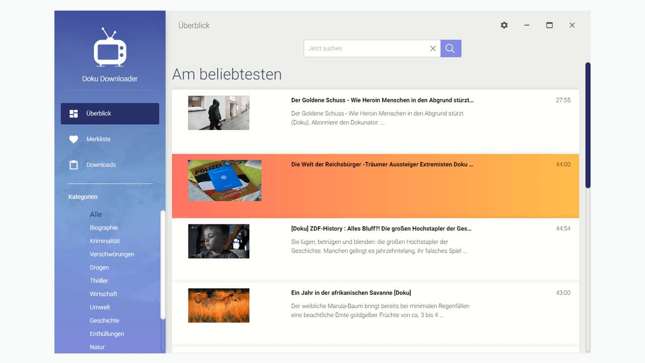This screenshot has width=645, height=363.
Task: Click inside the Jetzt suchen search box
Action: tap(368, 48)
